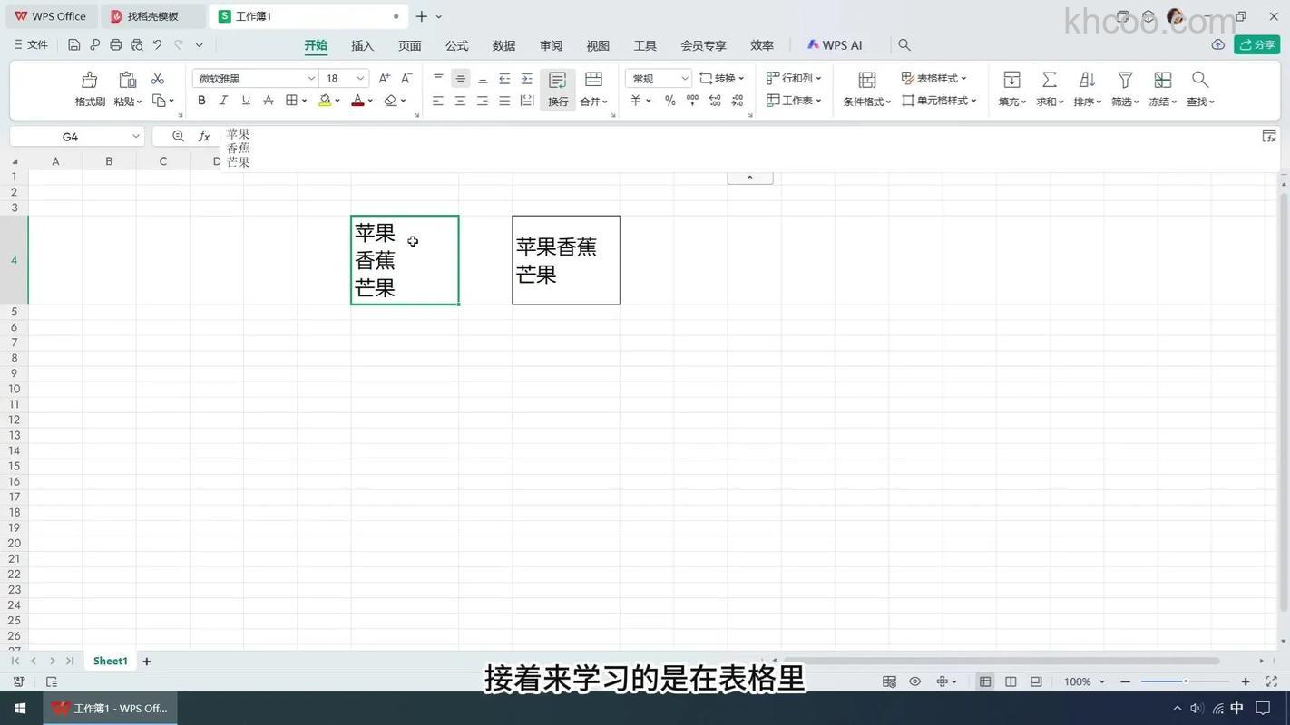
Task: Enable 换行 text wrapping
Action: (557, 88)
